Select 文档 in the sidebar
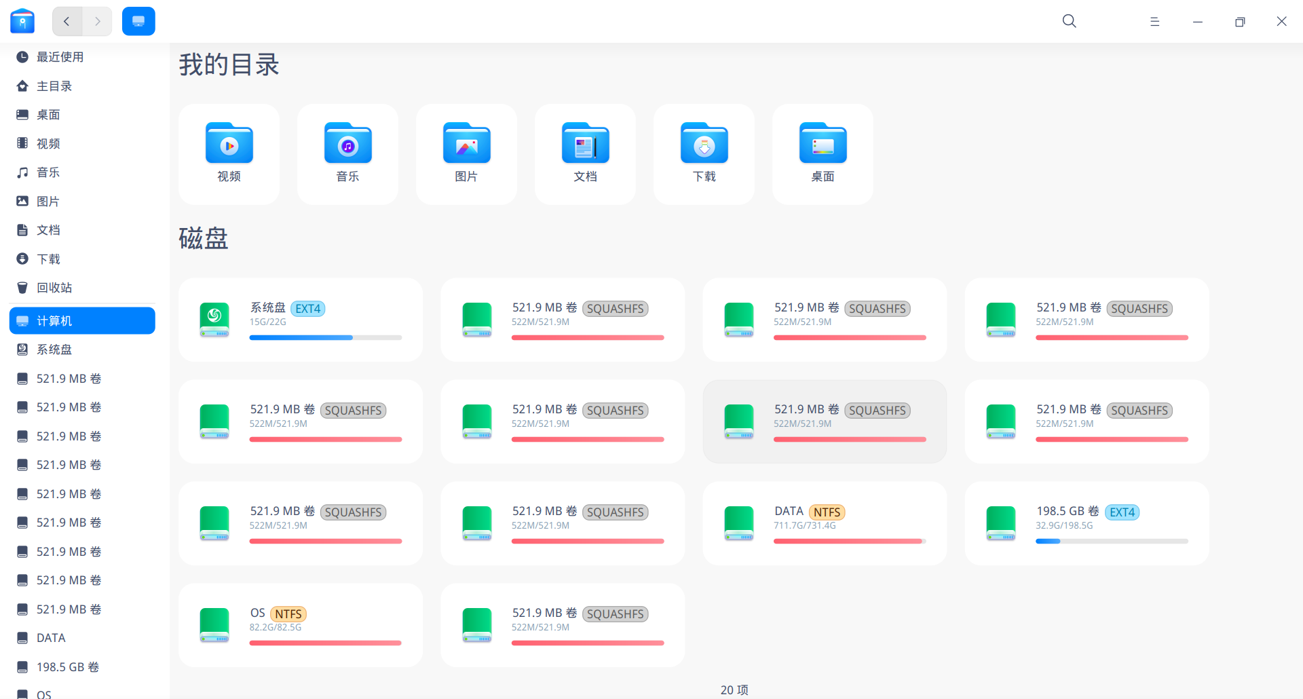Viewport: 1303px width, 699px height. (82, 230)
